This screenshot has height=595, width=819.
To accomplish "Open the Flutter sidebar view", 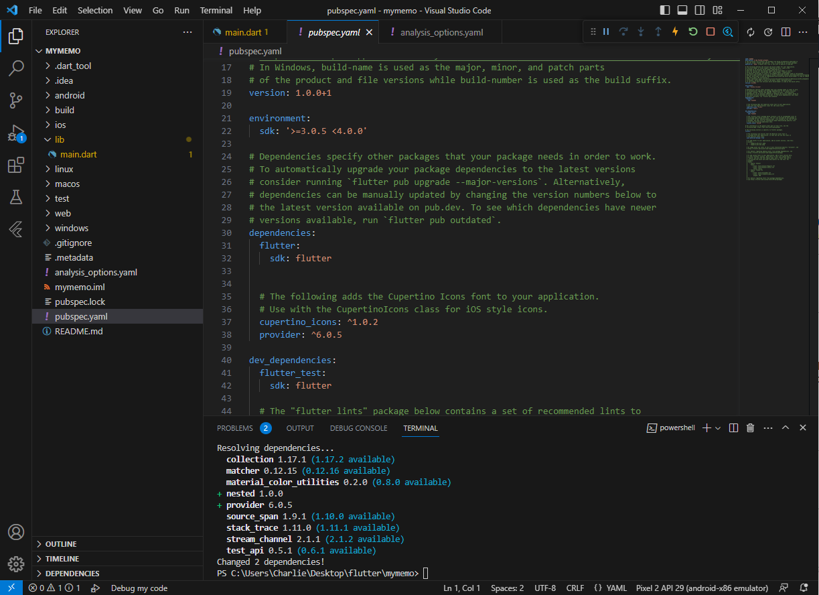I will [x=16, y=229].
